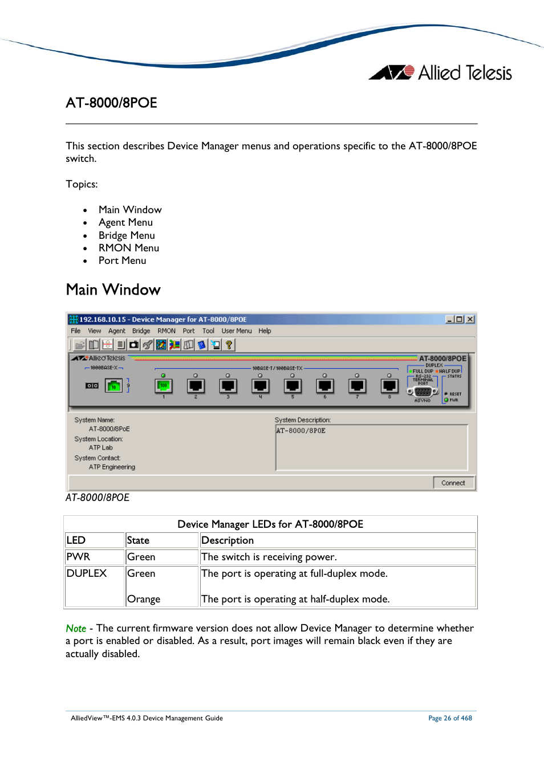Click the green LED above port 1
Image resolution: width=544 pixels, height=770 pixels.
[163, 376]
